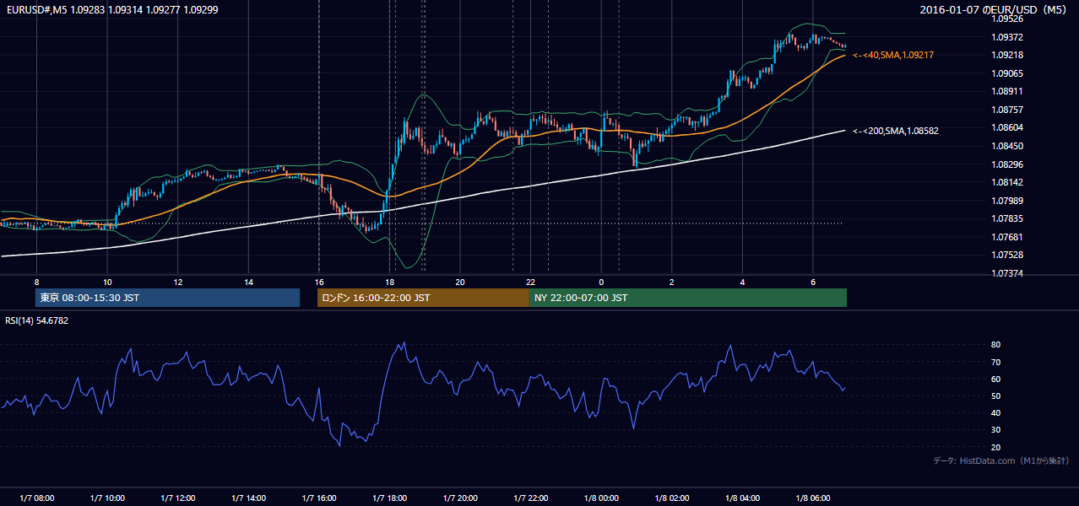
Task: Click price axis value 1.07681
Action: point(1007,237)
